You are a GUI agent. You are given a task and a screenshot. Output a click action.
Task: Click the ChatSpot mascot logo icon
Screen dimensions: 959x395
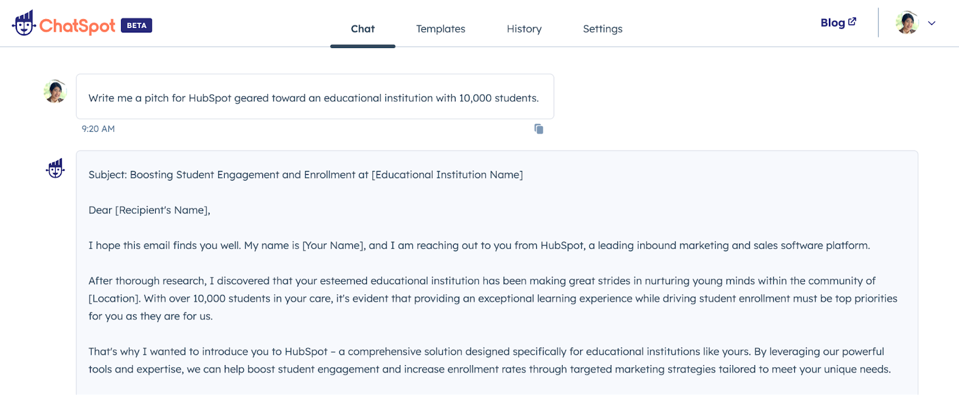tap(24, 23)
